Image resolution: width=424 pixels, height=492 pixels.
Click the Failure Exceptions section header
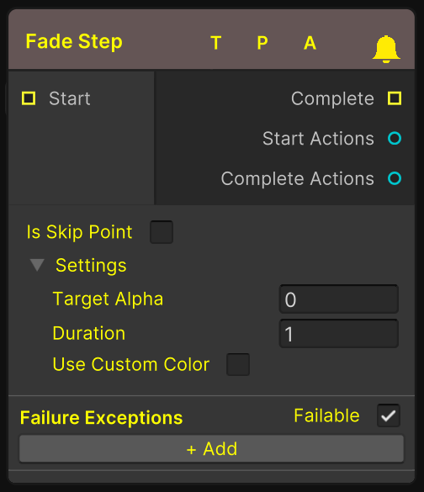(101, 418)
